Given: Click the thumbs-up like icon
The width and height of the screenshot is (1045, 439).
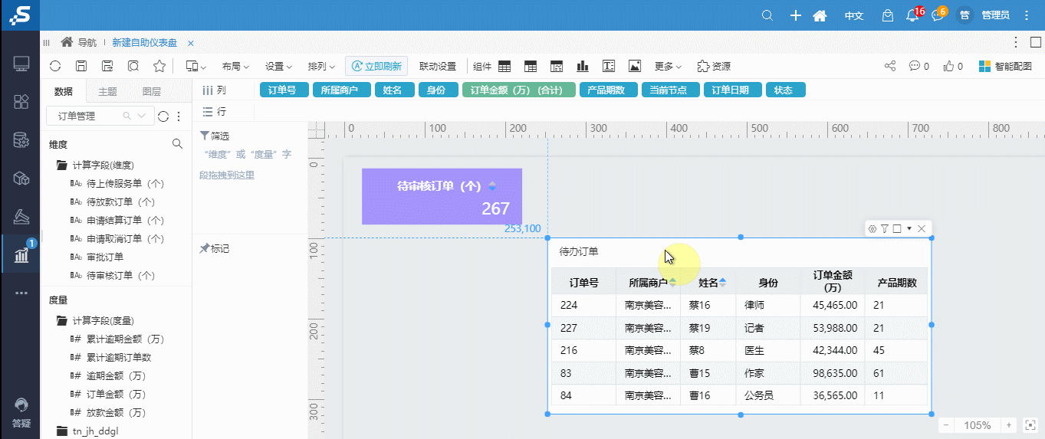Looking at the screenshot, I should pyautogui.click(x=949, y=66).
